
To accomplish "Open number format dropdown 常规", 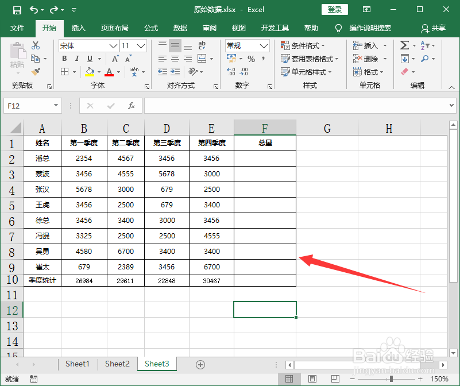I will (x=264, y=46).
